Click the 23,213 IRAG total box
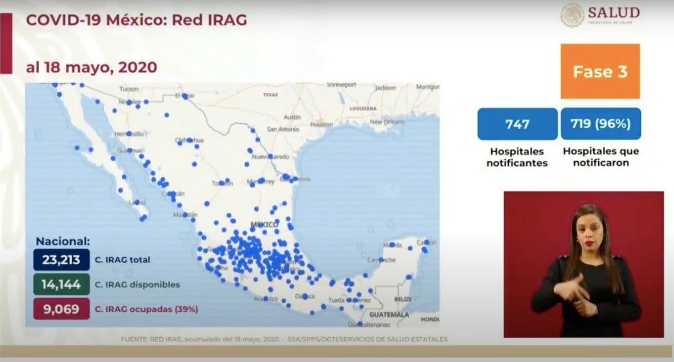The image size is (674, 362). pos(61,260)
